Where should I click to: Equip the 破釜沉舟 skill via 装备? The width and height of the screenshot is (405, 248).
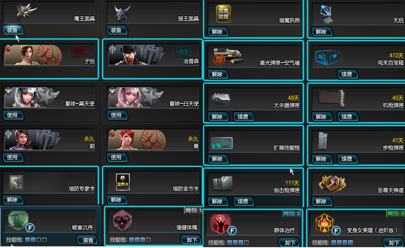point(87,240)
